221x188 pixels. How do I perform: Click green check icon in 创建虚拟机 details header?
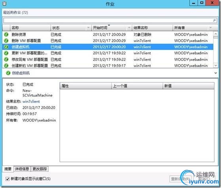[8, 73]
